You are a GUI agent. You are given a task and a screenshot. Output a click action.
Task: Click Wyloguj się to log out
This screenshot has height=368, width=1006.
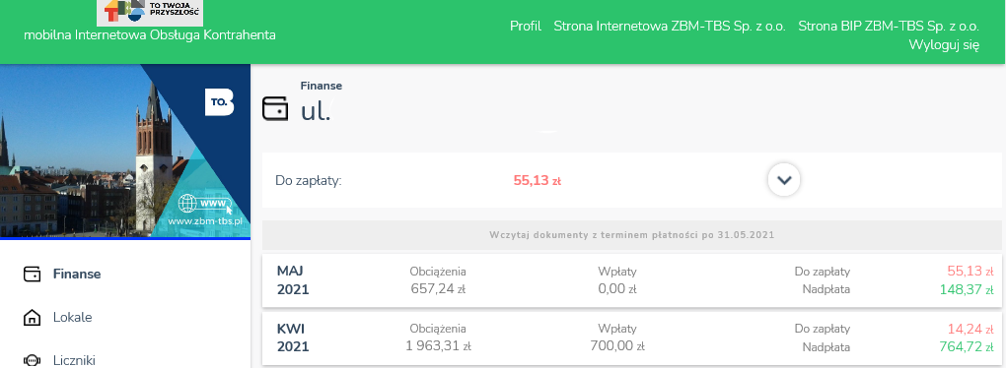pos(944,45)
